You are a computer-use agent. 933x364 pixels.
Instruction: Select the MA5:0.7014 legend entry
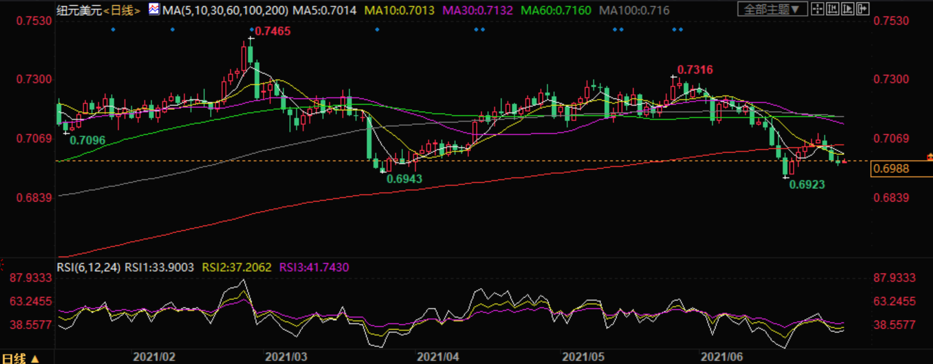tap(326, 11)
